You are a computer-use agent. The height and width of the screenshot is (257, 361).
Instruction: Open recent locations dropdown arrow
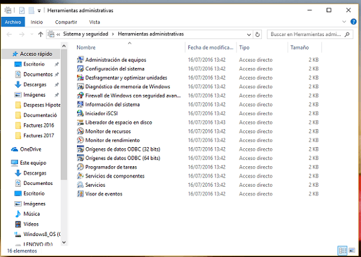click(32, 34)
